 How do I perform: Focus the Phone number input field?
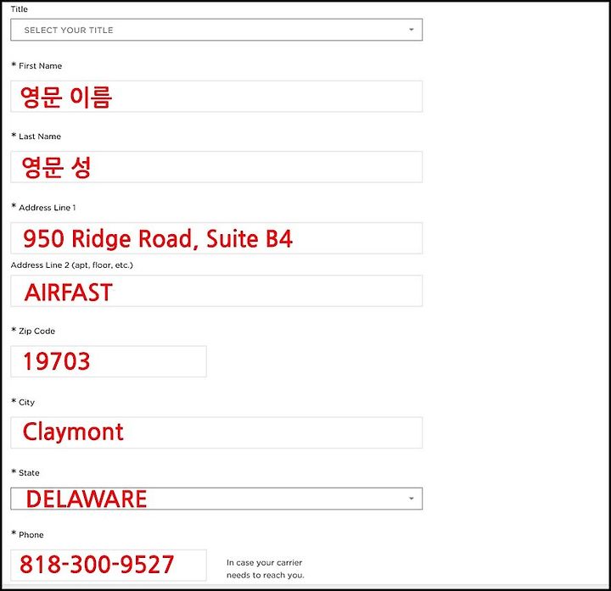109,565
